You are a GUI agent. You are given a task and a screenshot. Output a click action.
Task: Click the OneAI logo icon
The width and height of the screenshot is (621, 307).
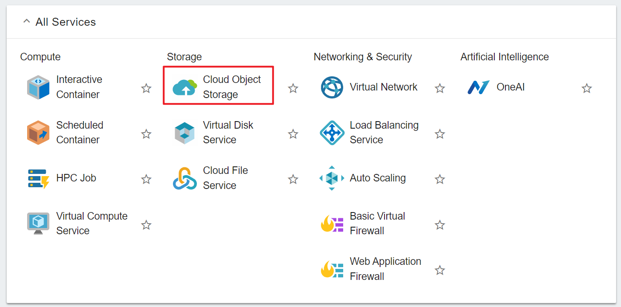point(479,87)
